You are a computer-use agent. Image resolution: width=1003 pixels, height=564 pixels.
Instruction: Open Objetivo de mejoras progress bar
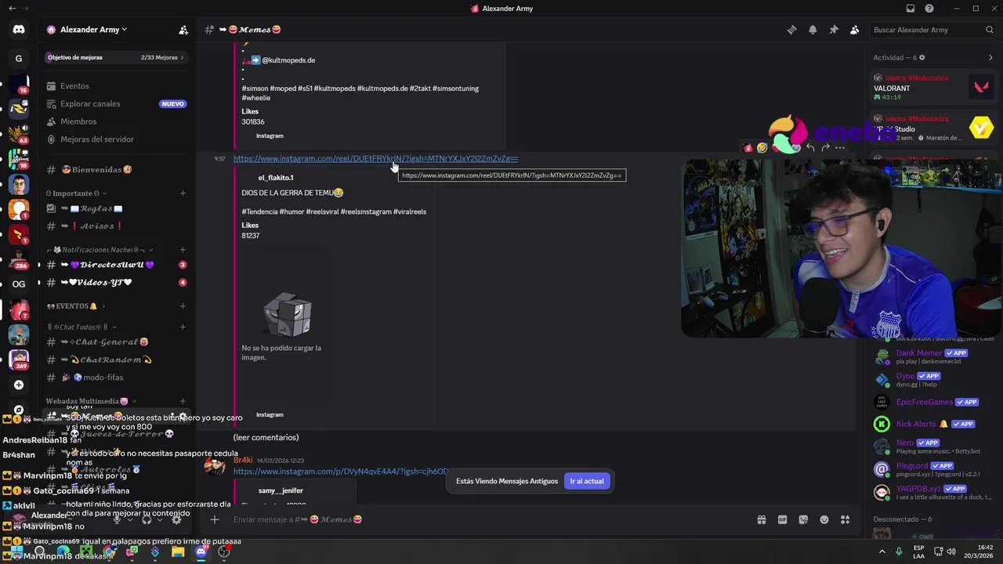116,57
